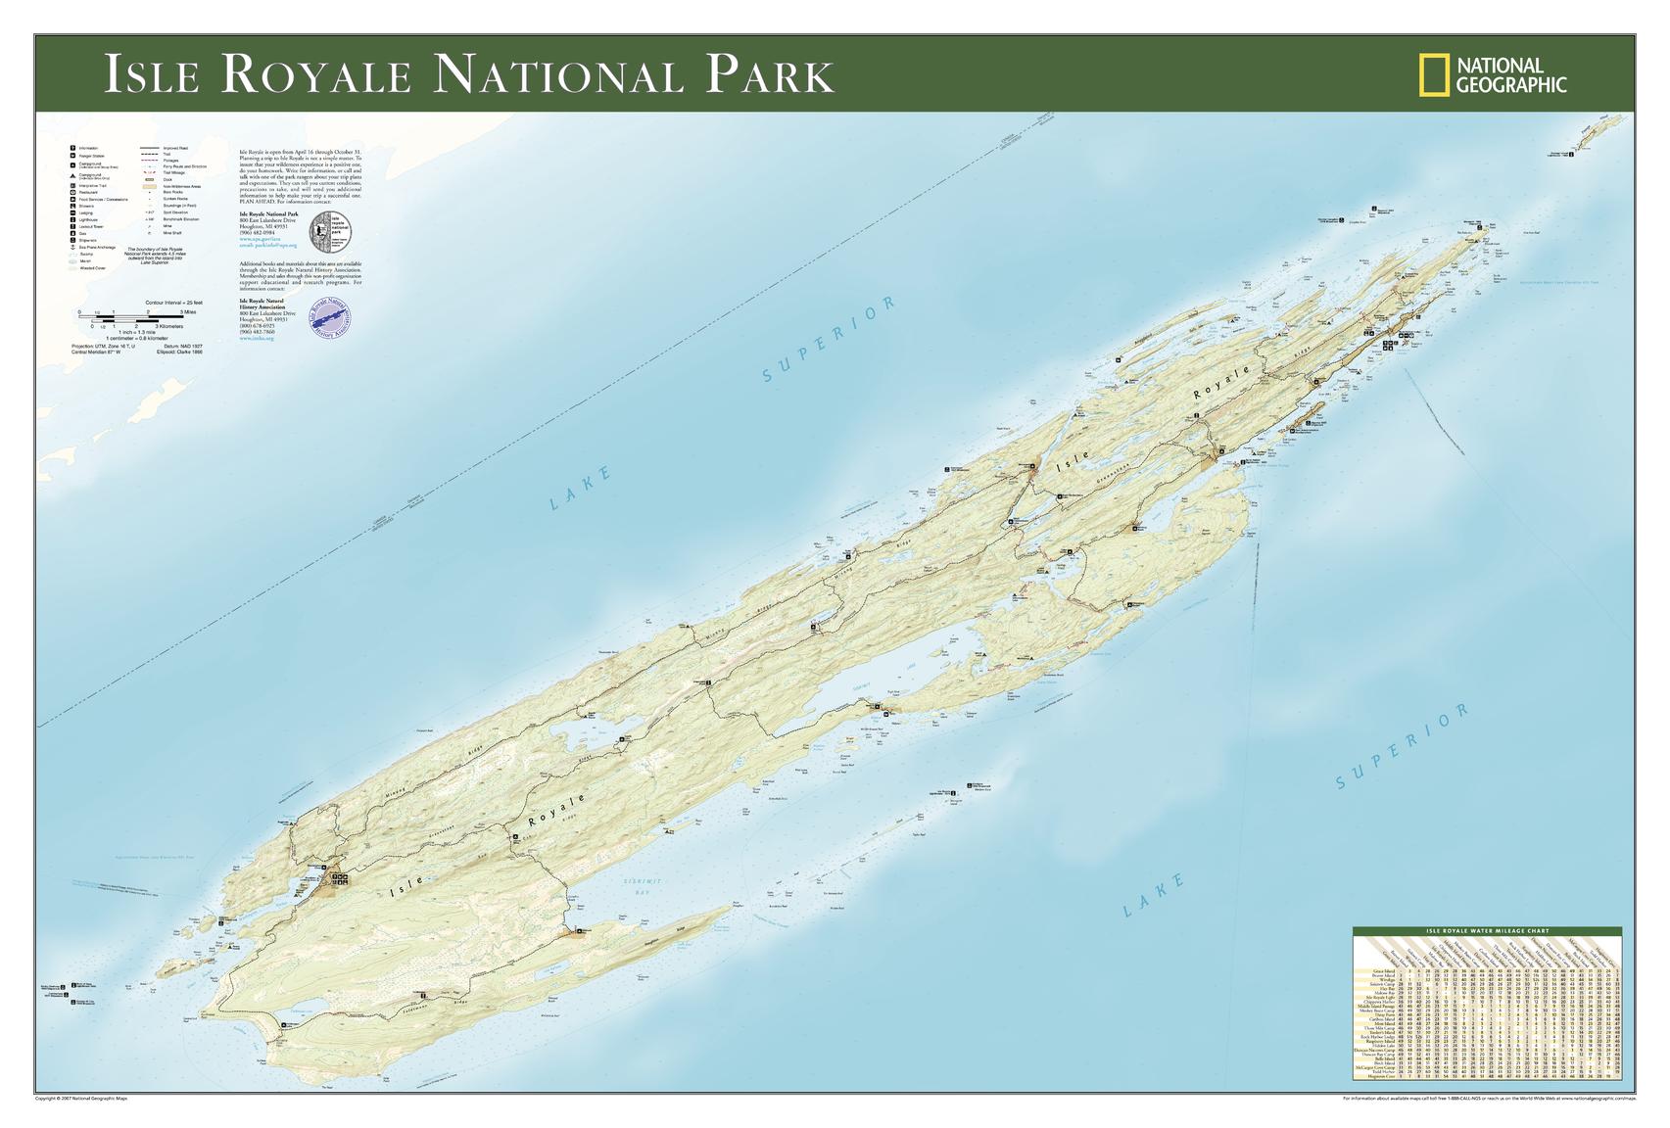Screen dimensions: 1670x1128
Task: Click the park boundary note in the legend
Action: click(x=155, y=256)
